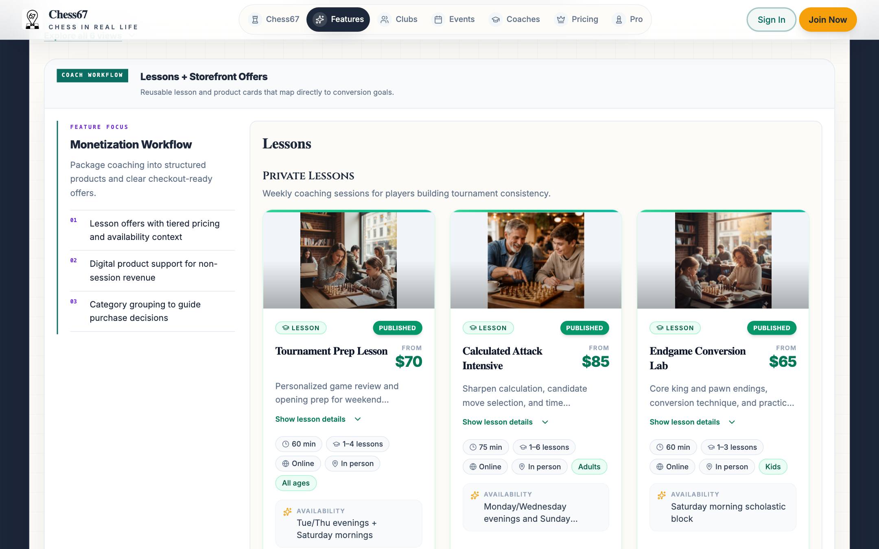
Task: Click the All ages tag
Action: (296, 483)
